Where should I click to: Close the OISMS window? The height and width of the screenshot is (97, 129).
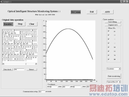click(127, 2)
